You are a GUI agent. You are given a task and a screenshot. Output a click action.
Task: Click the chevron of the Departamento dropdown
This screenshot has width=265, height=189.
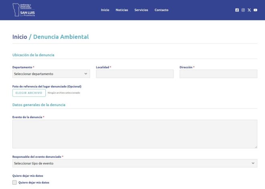[86, 74]
